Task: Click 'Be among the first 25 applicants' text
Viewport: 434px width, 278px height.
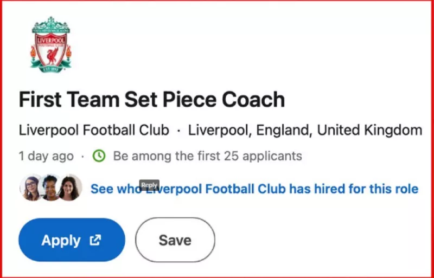Action: point(207,156)
